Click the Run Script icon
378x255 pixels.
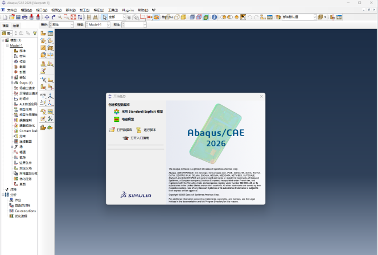point(139,130)
